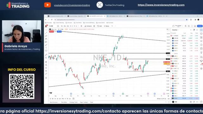The height and width of the screenshot is (114, 203).
Task: Start bar Replay mode
Action: coord(107,26)
